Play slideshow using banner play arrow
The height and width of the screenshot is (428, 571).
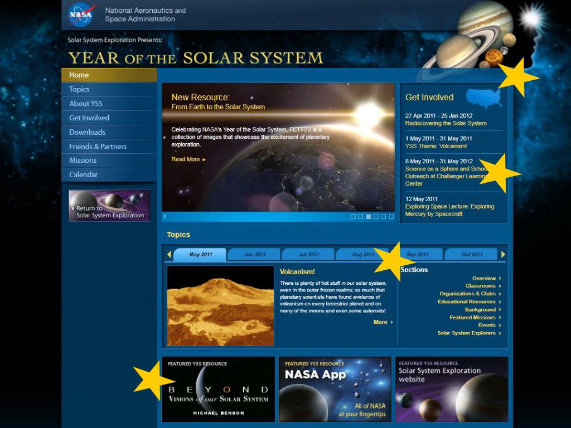pyautogui.click(x=165, y=216)
